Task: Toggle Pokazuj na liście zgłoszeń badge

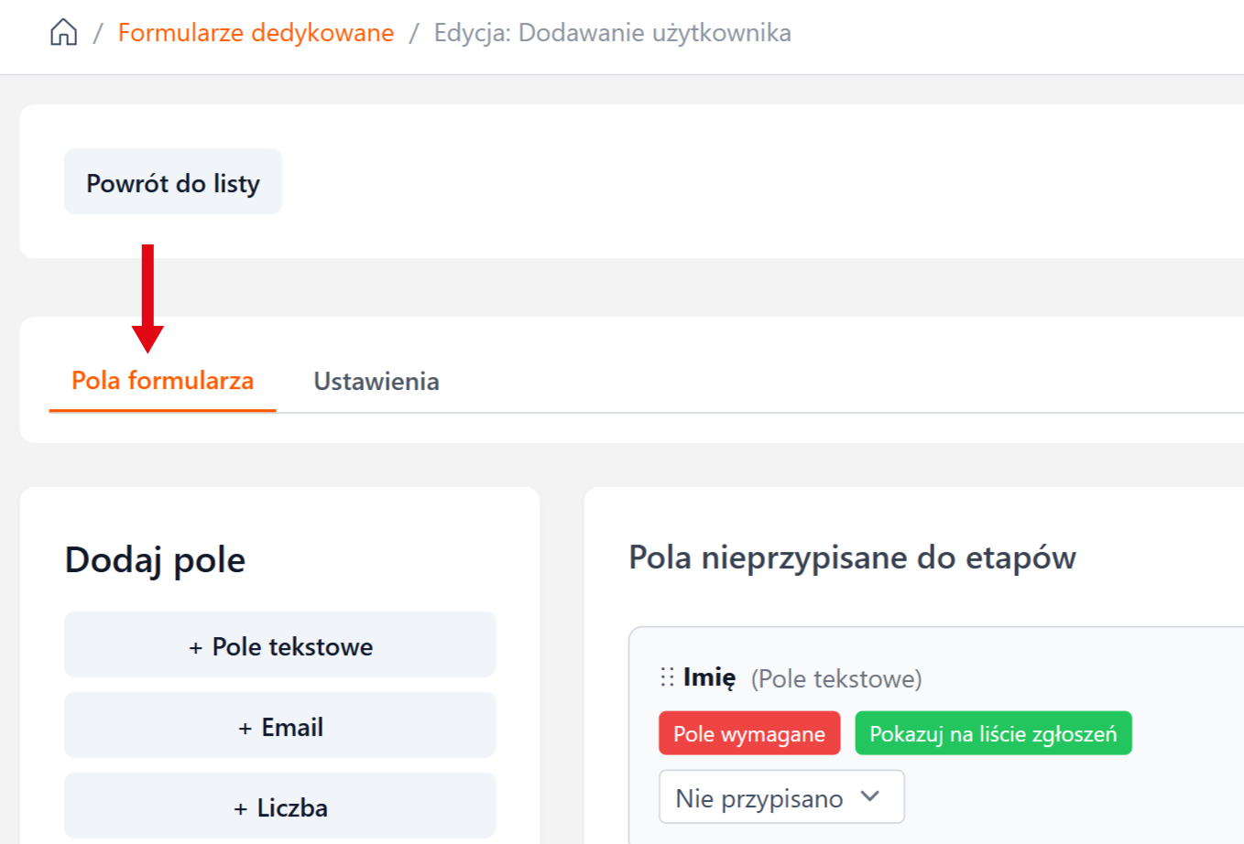Action: coord(993,733)
